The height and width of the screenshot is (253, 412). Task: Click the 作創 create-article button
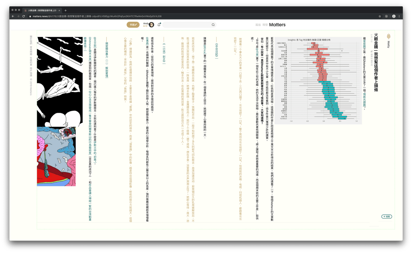133,25
